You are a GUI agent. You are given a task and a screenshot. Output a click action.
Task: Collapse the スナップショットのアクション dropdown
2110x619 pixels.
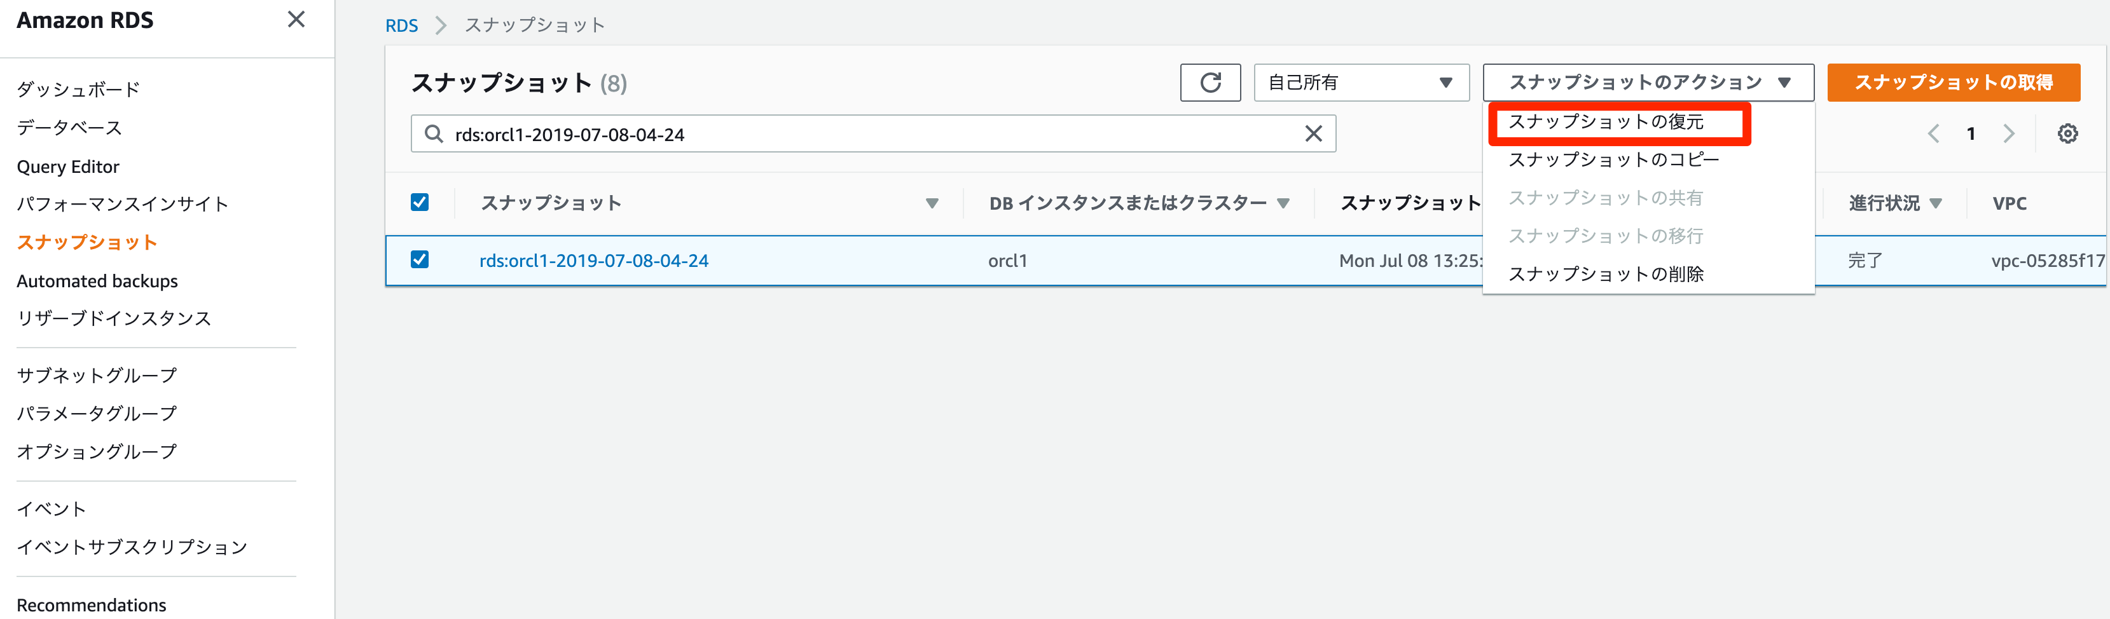[1647, 83]
